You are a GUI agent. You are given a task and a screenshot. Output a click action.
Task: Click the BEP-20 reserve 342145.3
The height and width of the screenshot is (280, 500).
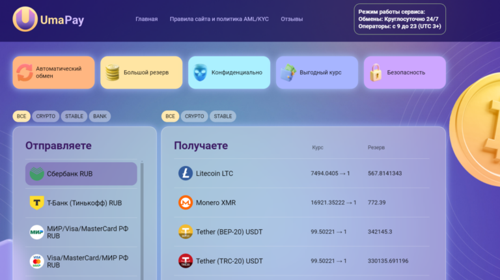[x=380, y=232]
